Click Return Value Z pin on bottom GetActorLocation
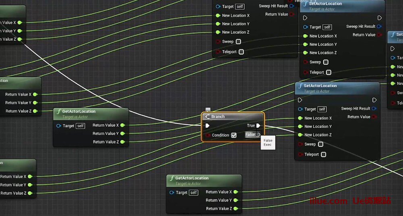The width and height of the screenshot is (403, 216). [236, 209]
